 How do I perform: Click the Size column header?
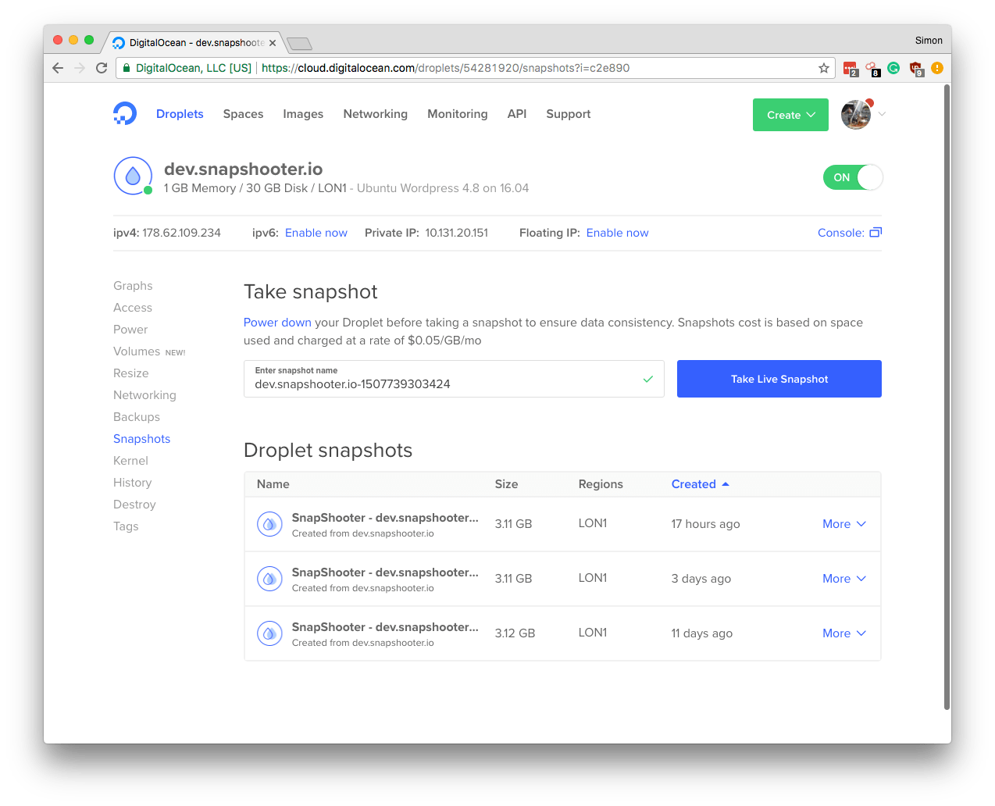[506, 484]
